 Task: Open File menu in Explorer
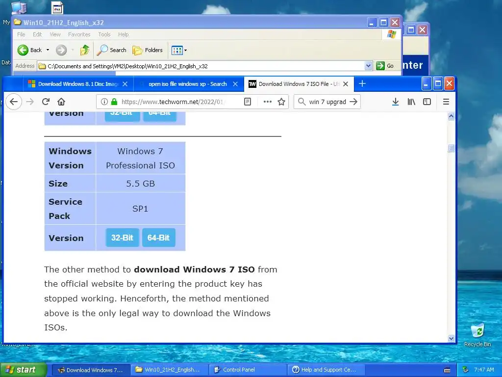point(21,34)
